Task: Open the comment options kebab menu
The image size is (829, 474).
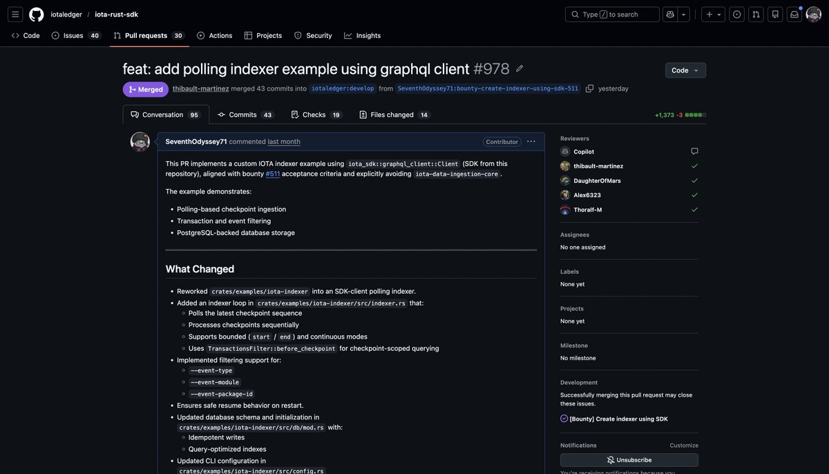Action: click(531, 142)
